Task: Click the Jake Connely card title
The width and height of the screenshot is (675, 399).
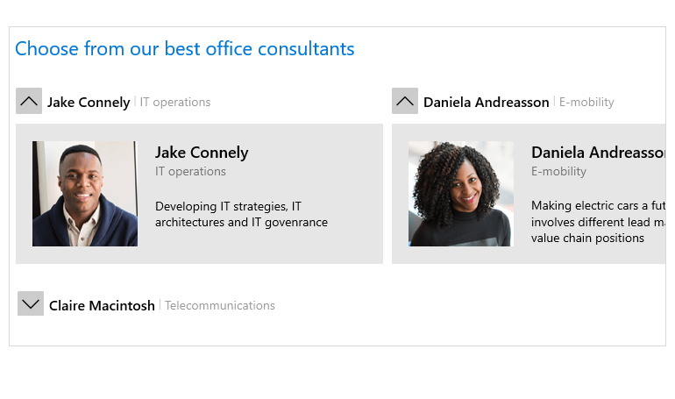Action: pos(202,153)
